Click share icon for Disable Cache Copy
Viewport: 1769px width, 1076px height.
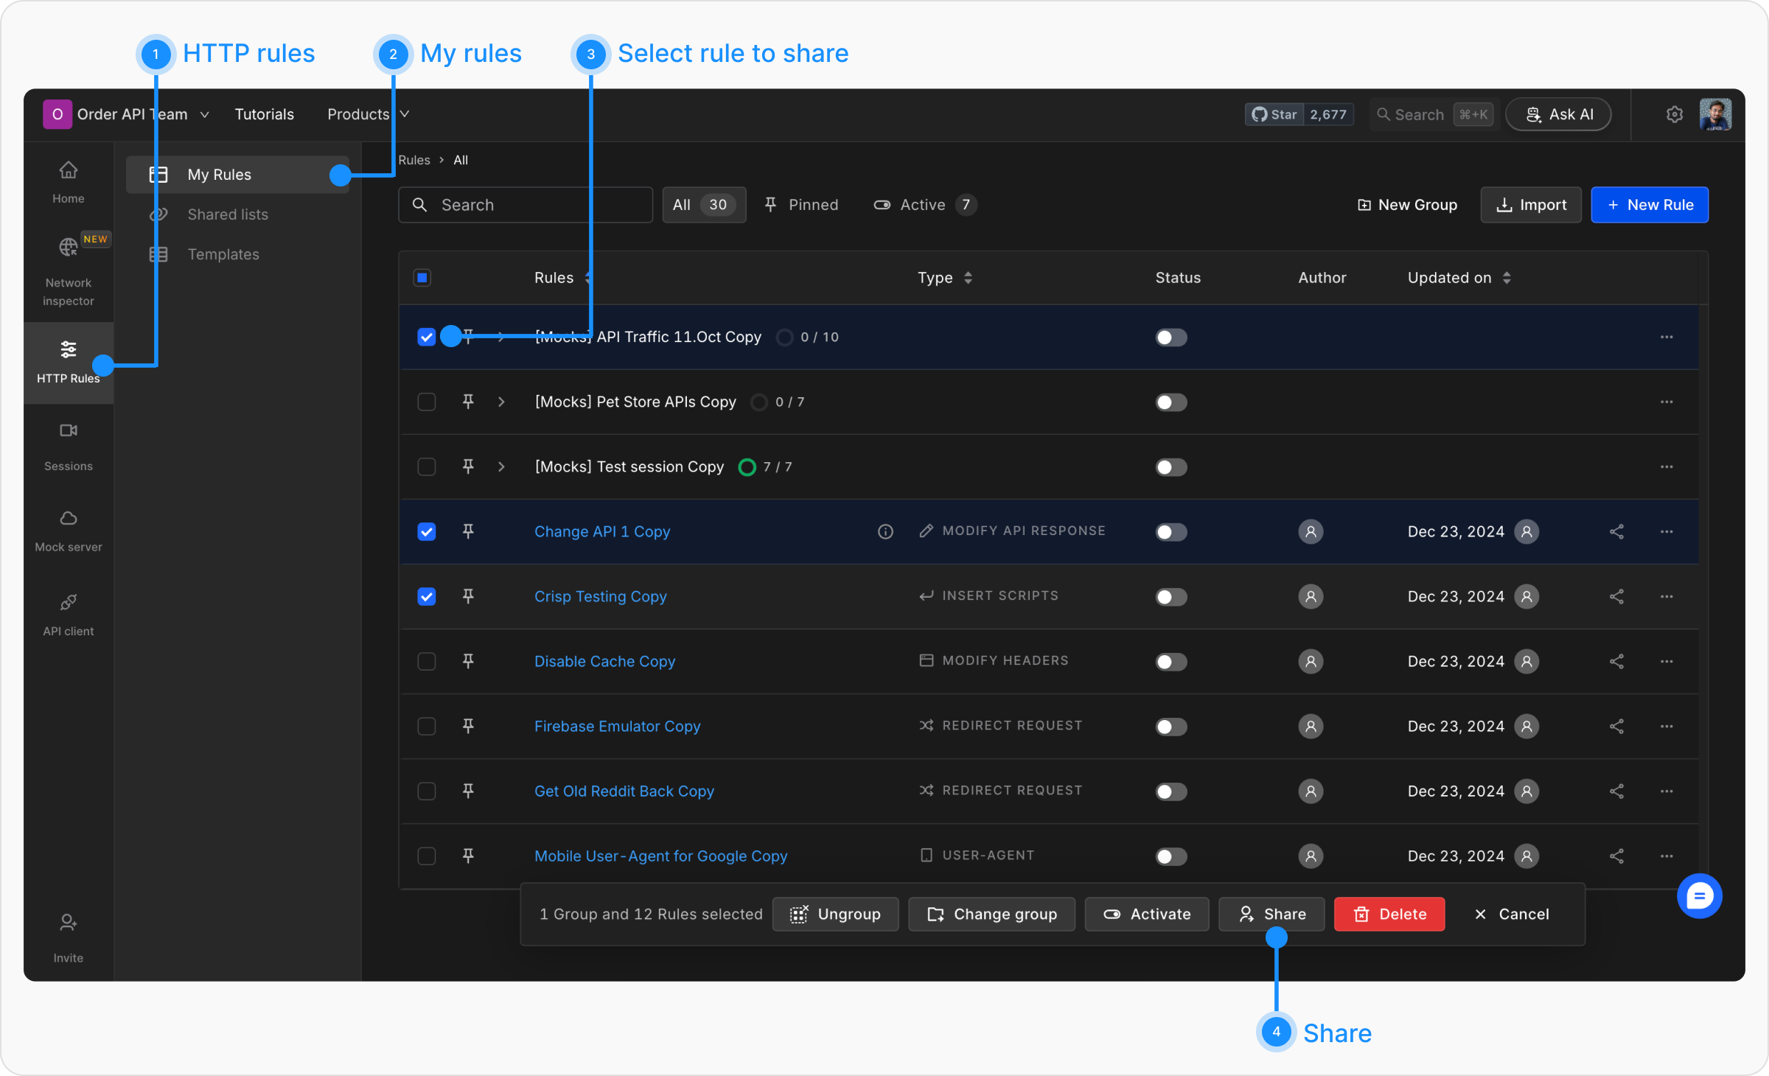coord(1616,662)
